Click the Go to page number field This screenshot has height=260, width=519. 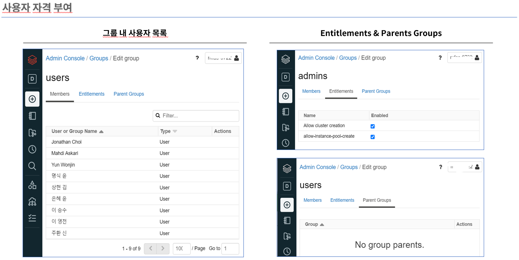pos(230,249)
